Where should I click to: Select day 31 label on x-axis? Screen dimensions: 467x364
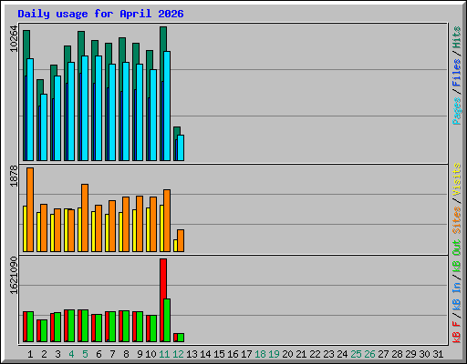(438, 354)
